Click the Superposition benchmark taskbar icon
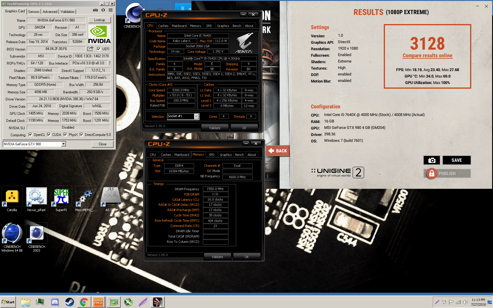 click(x=158, y=302)
